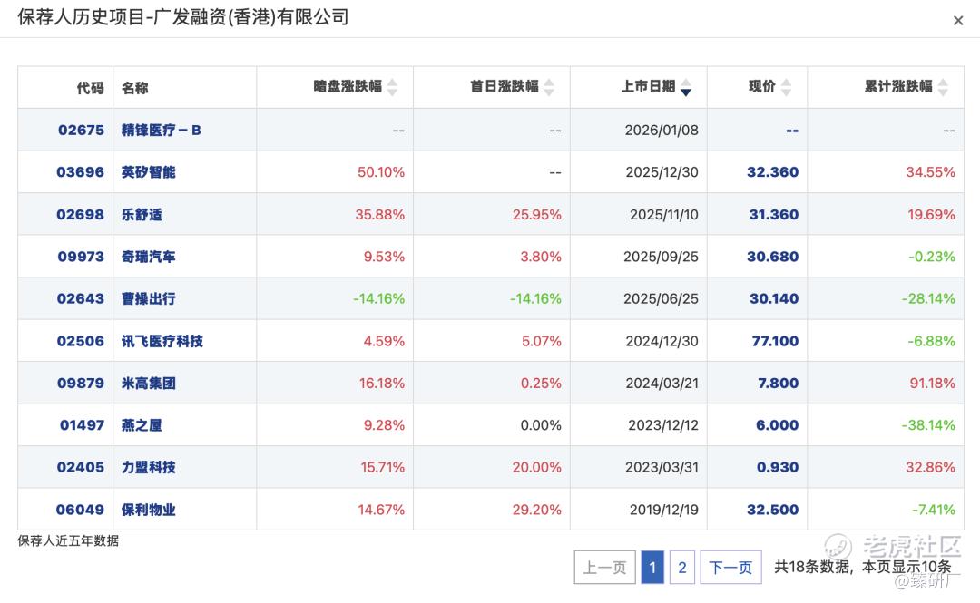The height and width of the screenshot is (603, 980).
Task: Open stock 米高集团
Action: coord(149,383)
